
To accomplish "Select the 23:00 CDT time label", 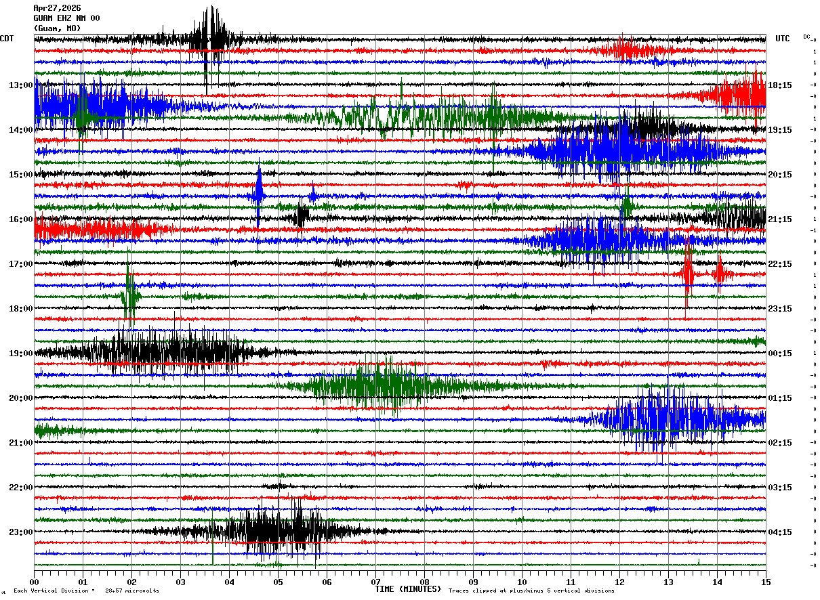I will 20,532.
